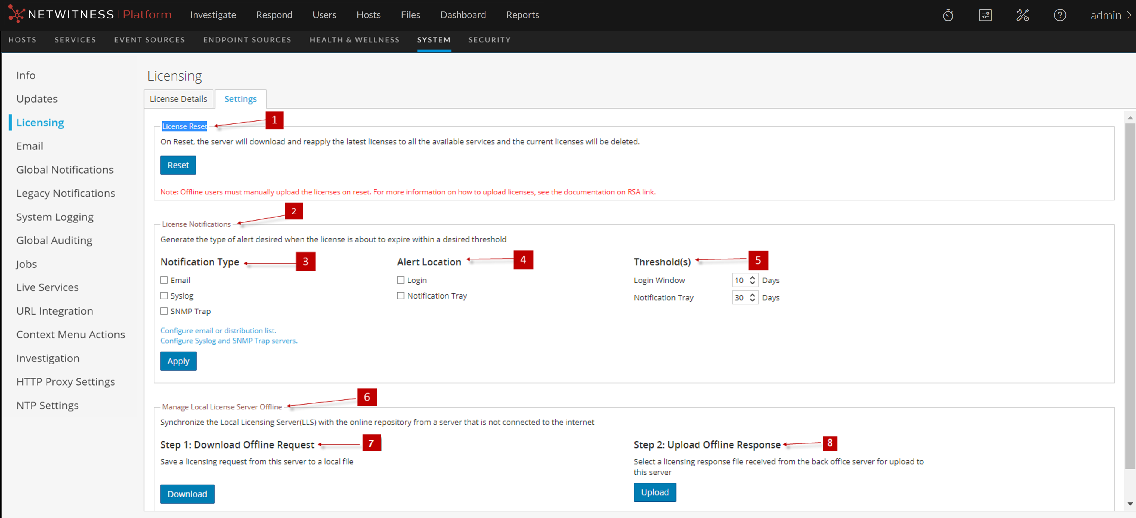Screen dimensions: 1136x518
Task: Open the jobs stopwatch icon
Action: click(x=948, y=16)
